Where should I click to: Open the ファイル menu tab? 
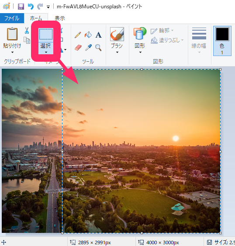click(12, 18)
